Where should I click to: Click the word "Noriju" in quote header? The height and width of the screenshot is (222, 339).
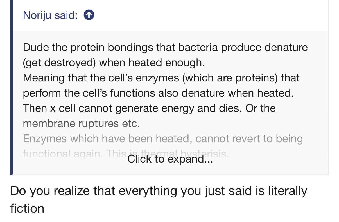tap(37, 15)
